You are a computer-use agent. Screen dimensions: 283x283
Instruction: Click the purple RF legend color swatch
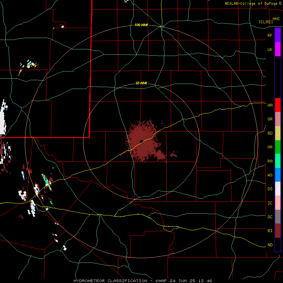tap(278, 35)
